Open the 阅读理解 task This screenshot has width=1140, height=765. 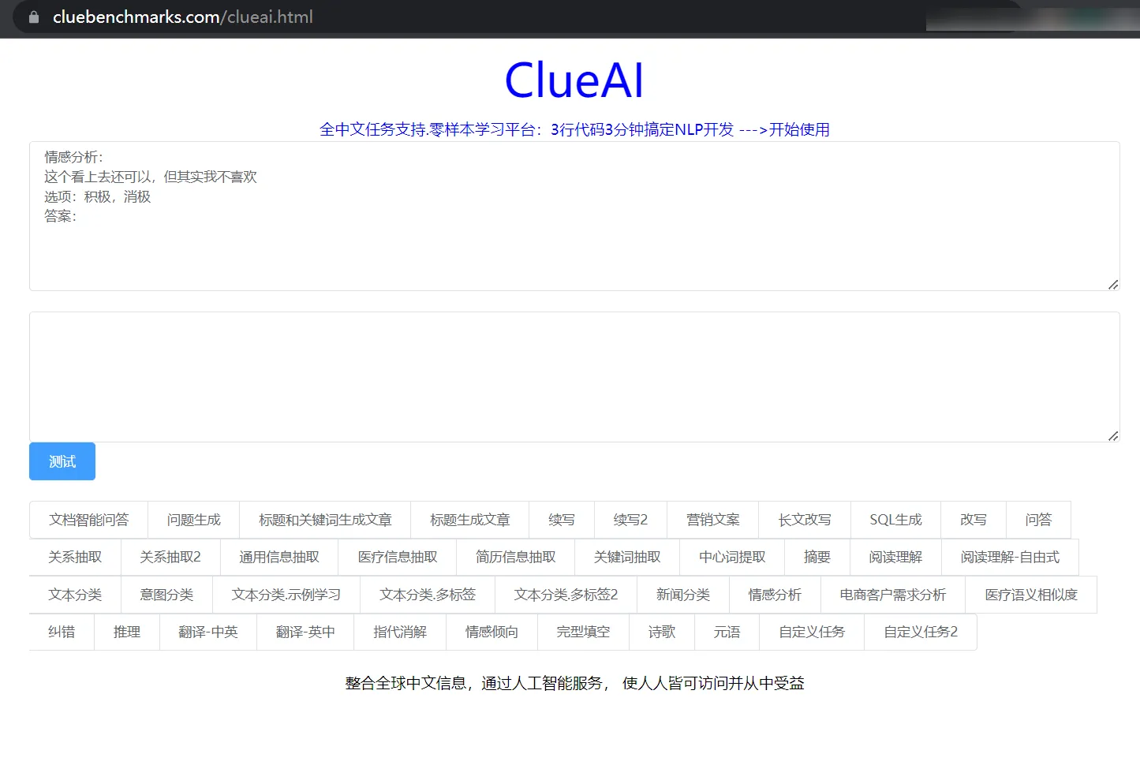(895, 557)
